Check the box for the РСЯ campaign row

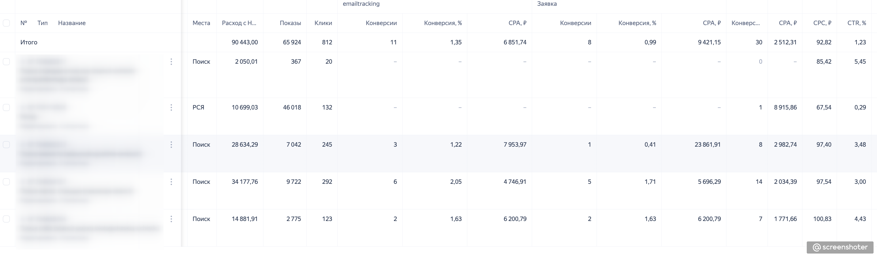click(x=6, y=107)
